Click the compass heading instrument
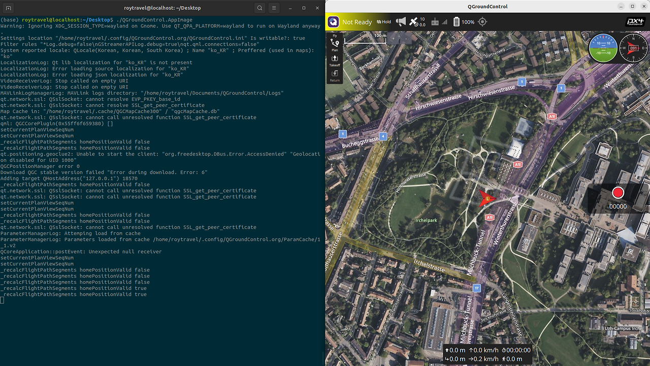This screenshot has width=650, height=366. pyautogui.click(x=633, y=48)
